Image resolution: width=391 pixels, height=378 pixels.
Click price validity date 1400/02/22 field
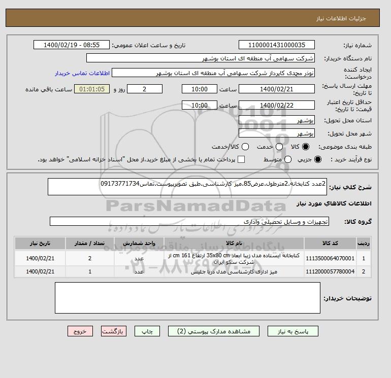[277, 105]
